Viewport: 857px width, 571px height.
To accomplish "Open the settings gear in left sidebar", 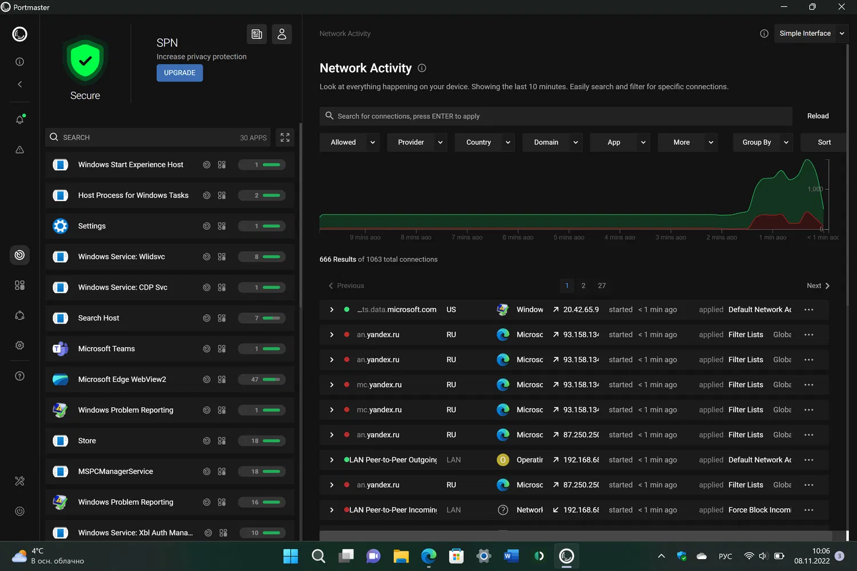I will 19,345.
